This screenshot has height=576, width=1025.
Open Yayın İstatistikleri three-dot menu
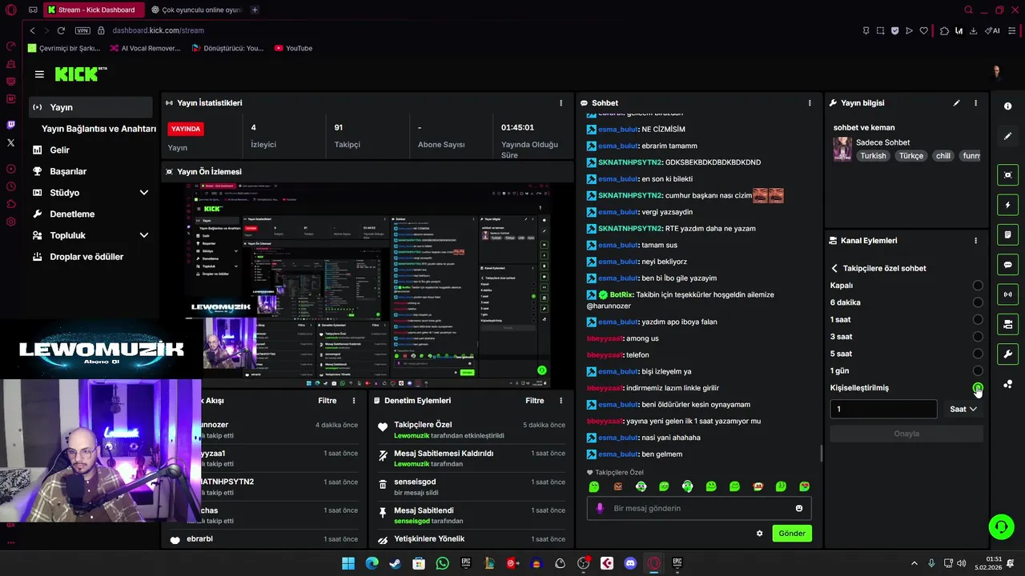click(x=561, y=103)
